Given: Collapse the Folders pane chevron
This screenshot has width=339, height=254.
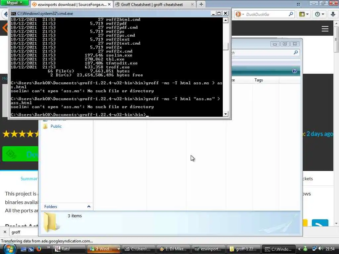Looking at the screenshot, I should coord(89,206).
